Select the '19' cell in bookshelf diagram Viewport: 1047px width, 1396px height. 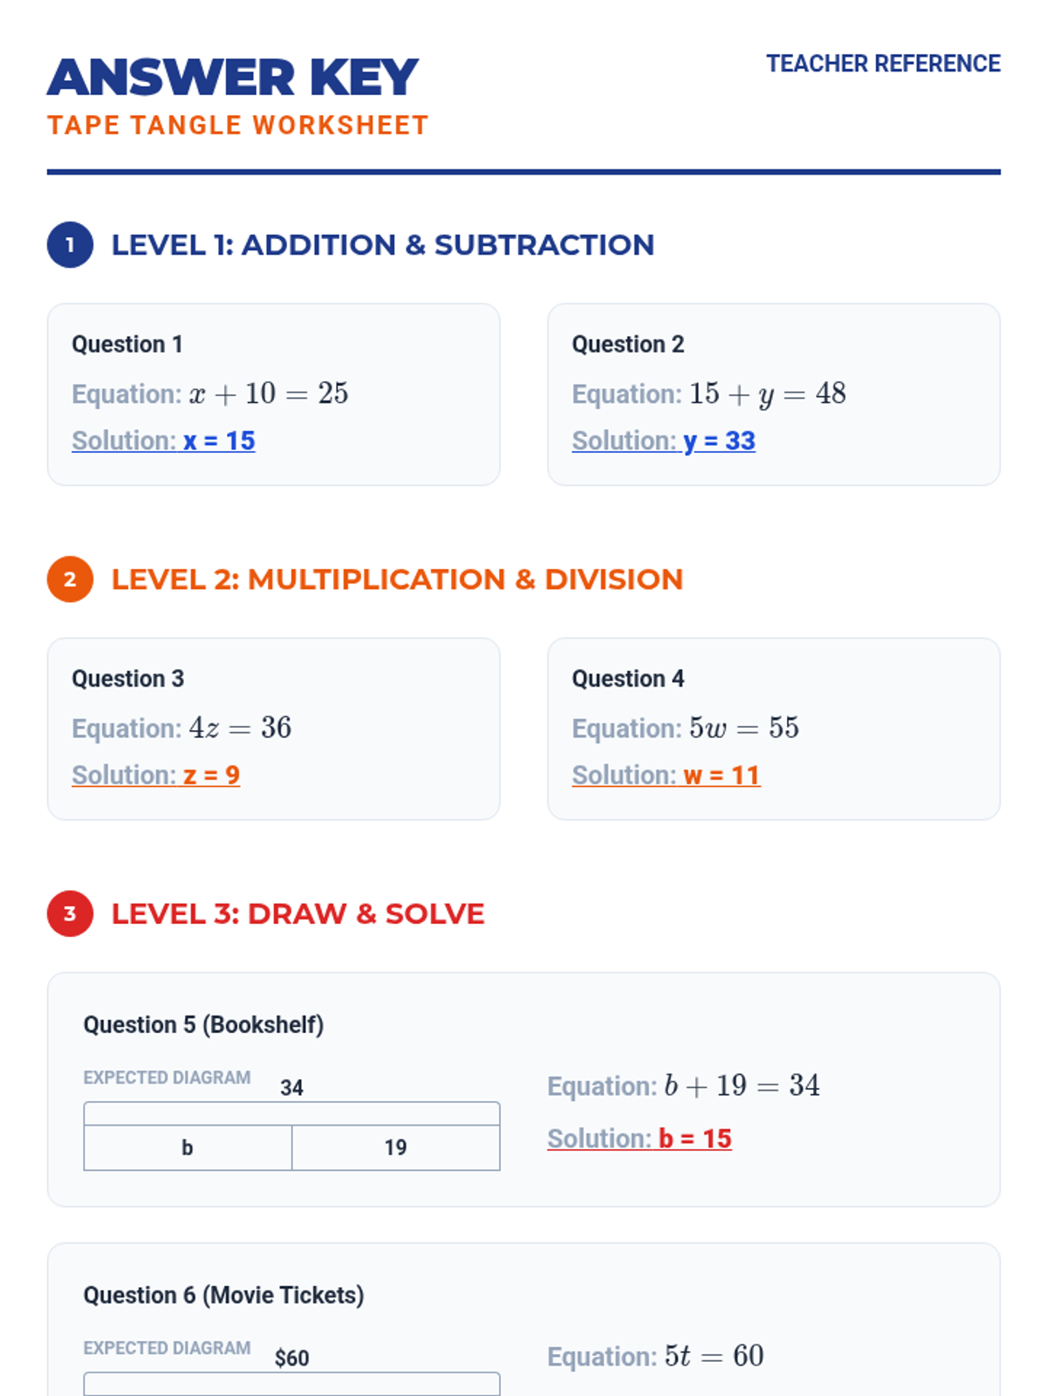395,1147
